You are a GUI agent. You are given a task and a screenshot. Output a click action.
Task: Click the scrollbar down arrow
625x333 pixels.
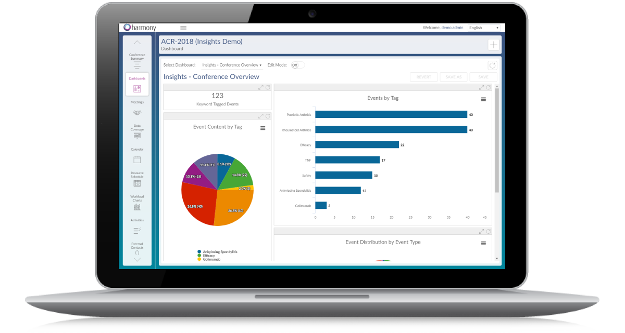coord(497,258)
